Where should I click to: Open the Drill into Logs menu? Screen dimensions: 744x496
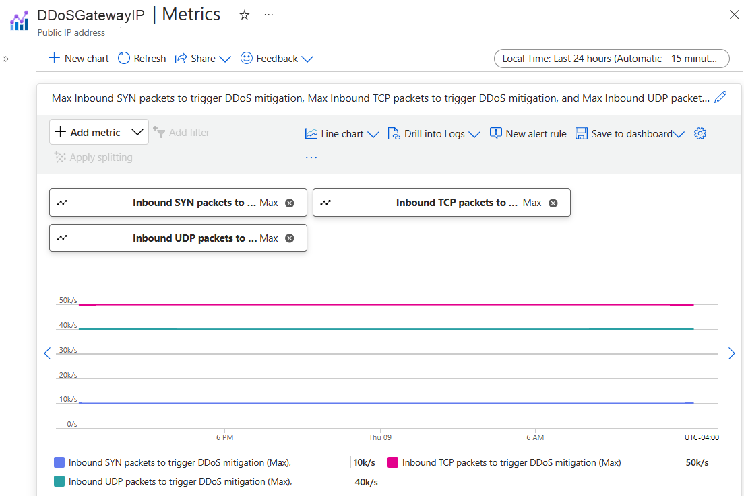434,134
